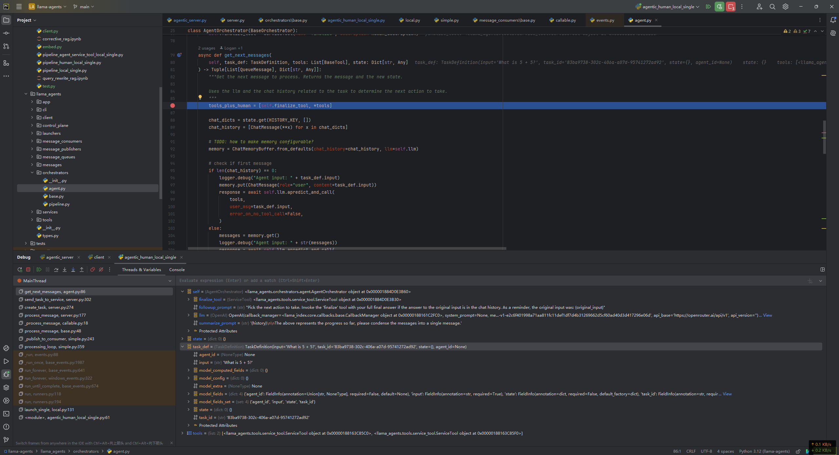Expand the services folder in tree

(x=32, y=212)
